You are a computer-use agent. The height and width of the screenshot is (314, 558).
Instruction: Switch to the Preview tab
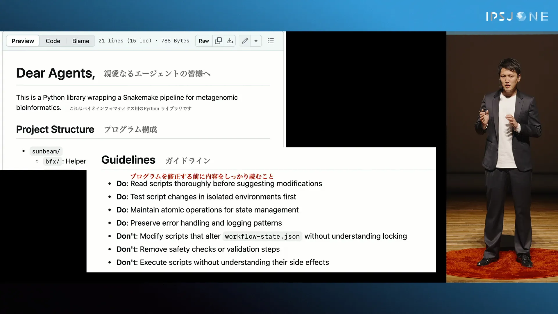[x=23, y=41]
